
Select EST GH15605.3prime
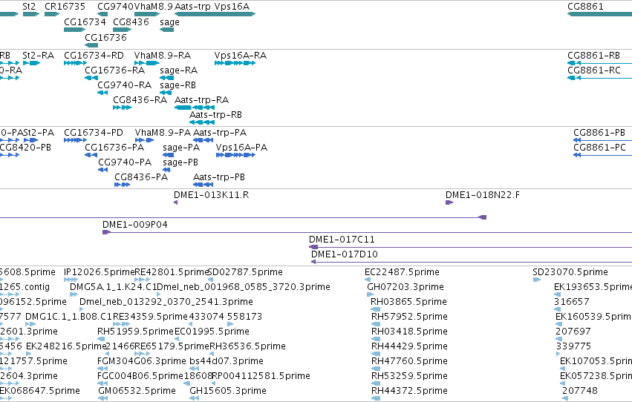tap(195, 398)
